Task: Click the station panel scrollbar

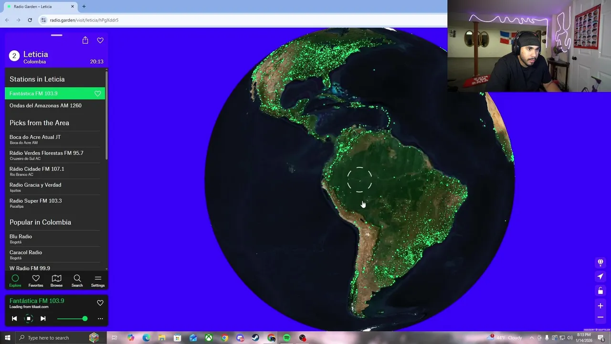Action: coord(106,115)
